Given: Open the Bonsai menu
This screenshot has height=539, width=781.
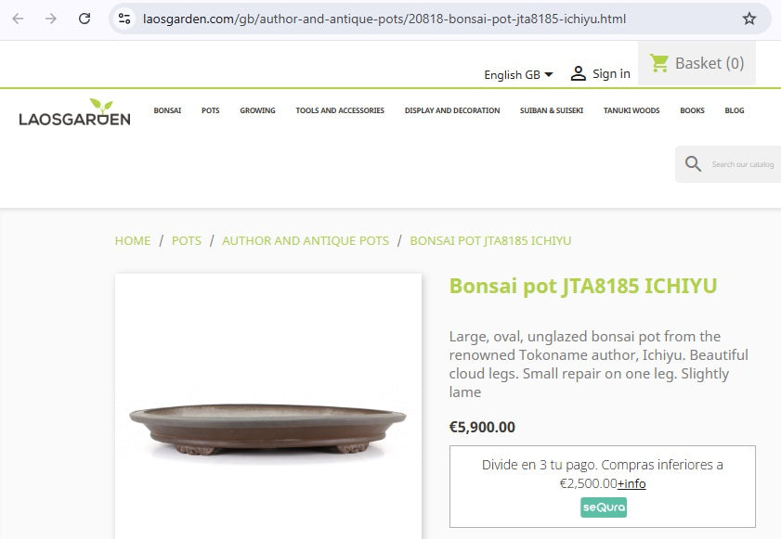Looking at the screenshot, I should coord(167,110).
